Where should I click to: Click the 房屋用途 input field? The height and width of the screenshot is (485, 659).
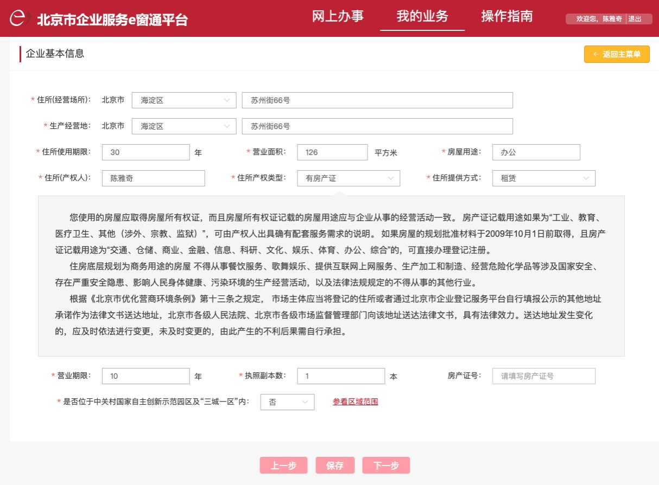[536, 152]
